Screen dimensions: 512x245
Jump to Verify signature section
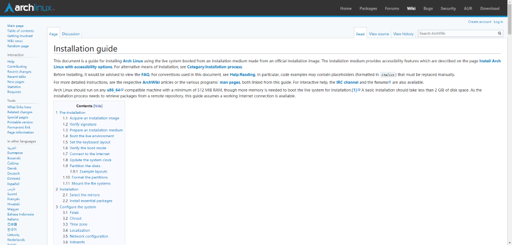83,124
